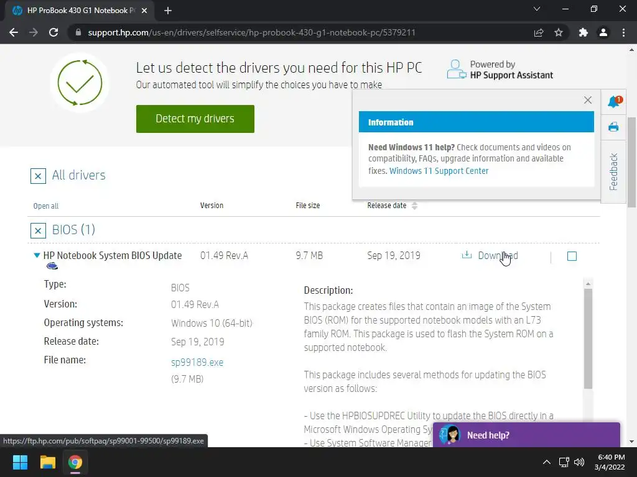Sort by Release date arrows
This screenshot has width=637, height=477.
point(414,206)
